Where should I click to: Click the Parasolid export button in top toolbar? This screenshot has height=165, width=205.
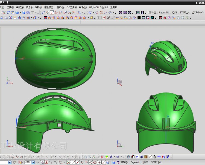click(x=165, y=13)
